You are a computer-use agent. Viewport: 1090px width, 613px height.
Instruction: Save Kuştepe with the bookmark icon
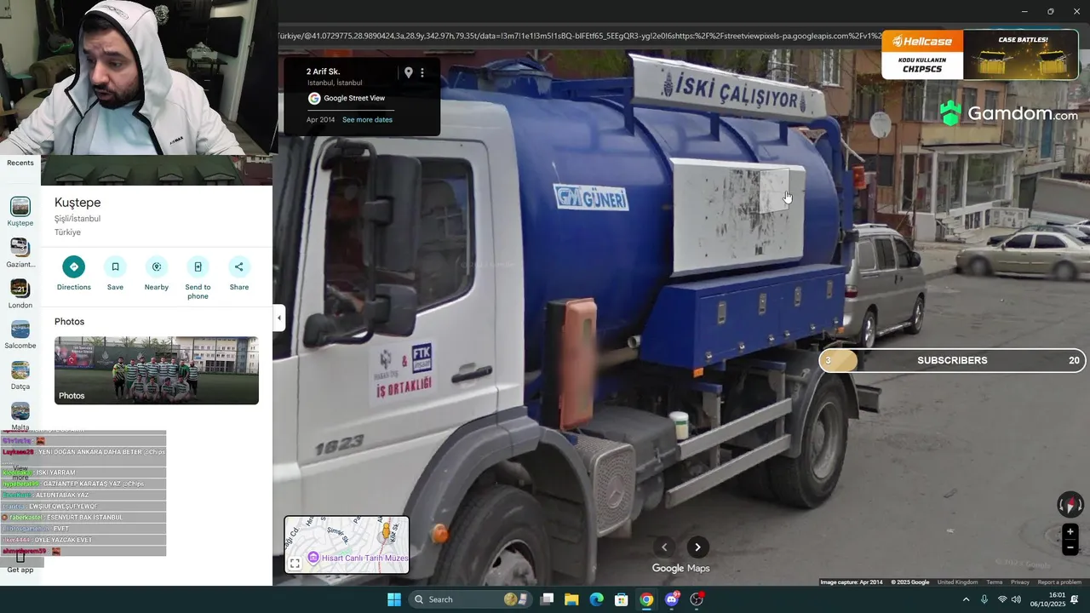pyautogui.click(x=115, y=266)
